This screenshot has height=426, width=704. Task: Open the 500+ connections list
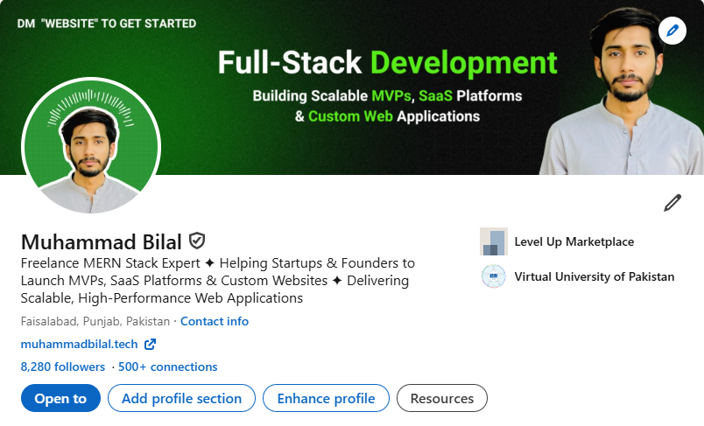(x=167, y=367)
